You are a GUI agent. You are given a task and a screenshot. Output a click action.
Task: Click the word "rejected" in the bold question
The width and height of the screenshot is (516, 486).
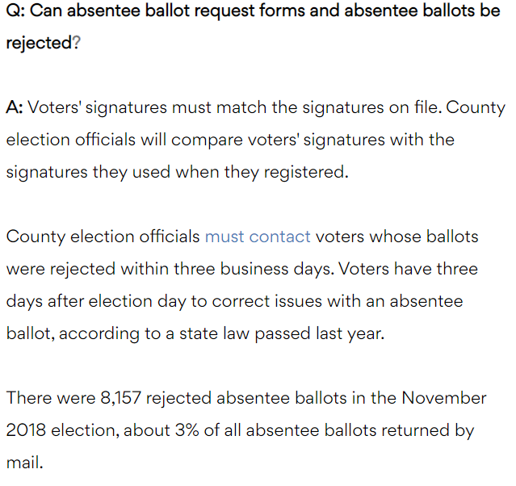click(39, 43)
